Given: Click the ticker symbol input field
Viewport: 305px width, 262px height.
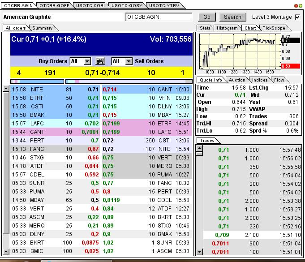Looking at the screenshot, I should [159, 17].
